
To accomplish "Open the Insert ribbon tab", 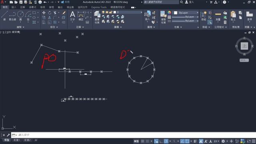I will (14, 7).
